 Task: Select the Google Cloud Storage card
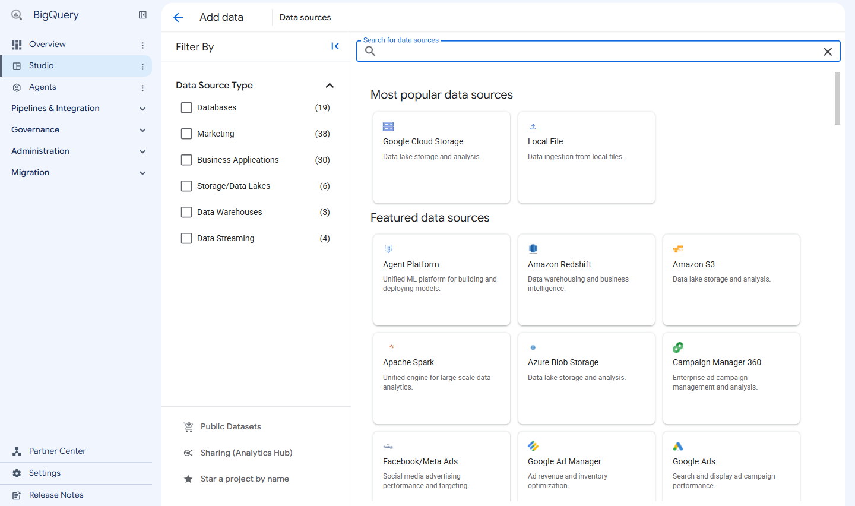pyautogui.click(x=442, y=157)
